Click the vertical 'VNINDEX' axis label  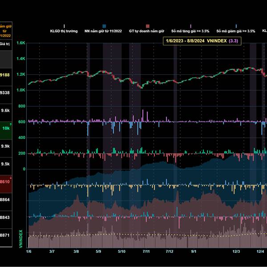pyautogui.click(x=21, y=239)
